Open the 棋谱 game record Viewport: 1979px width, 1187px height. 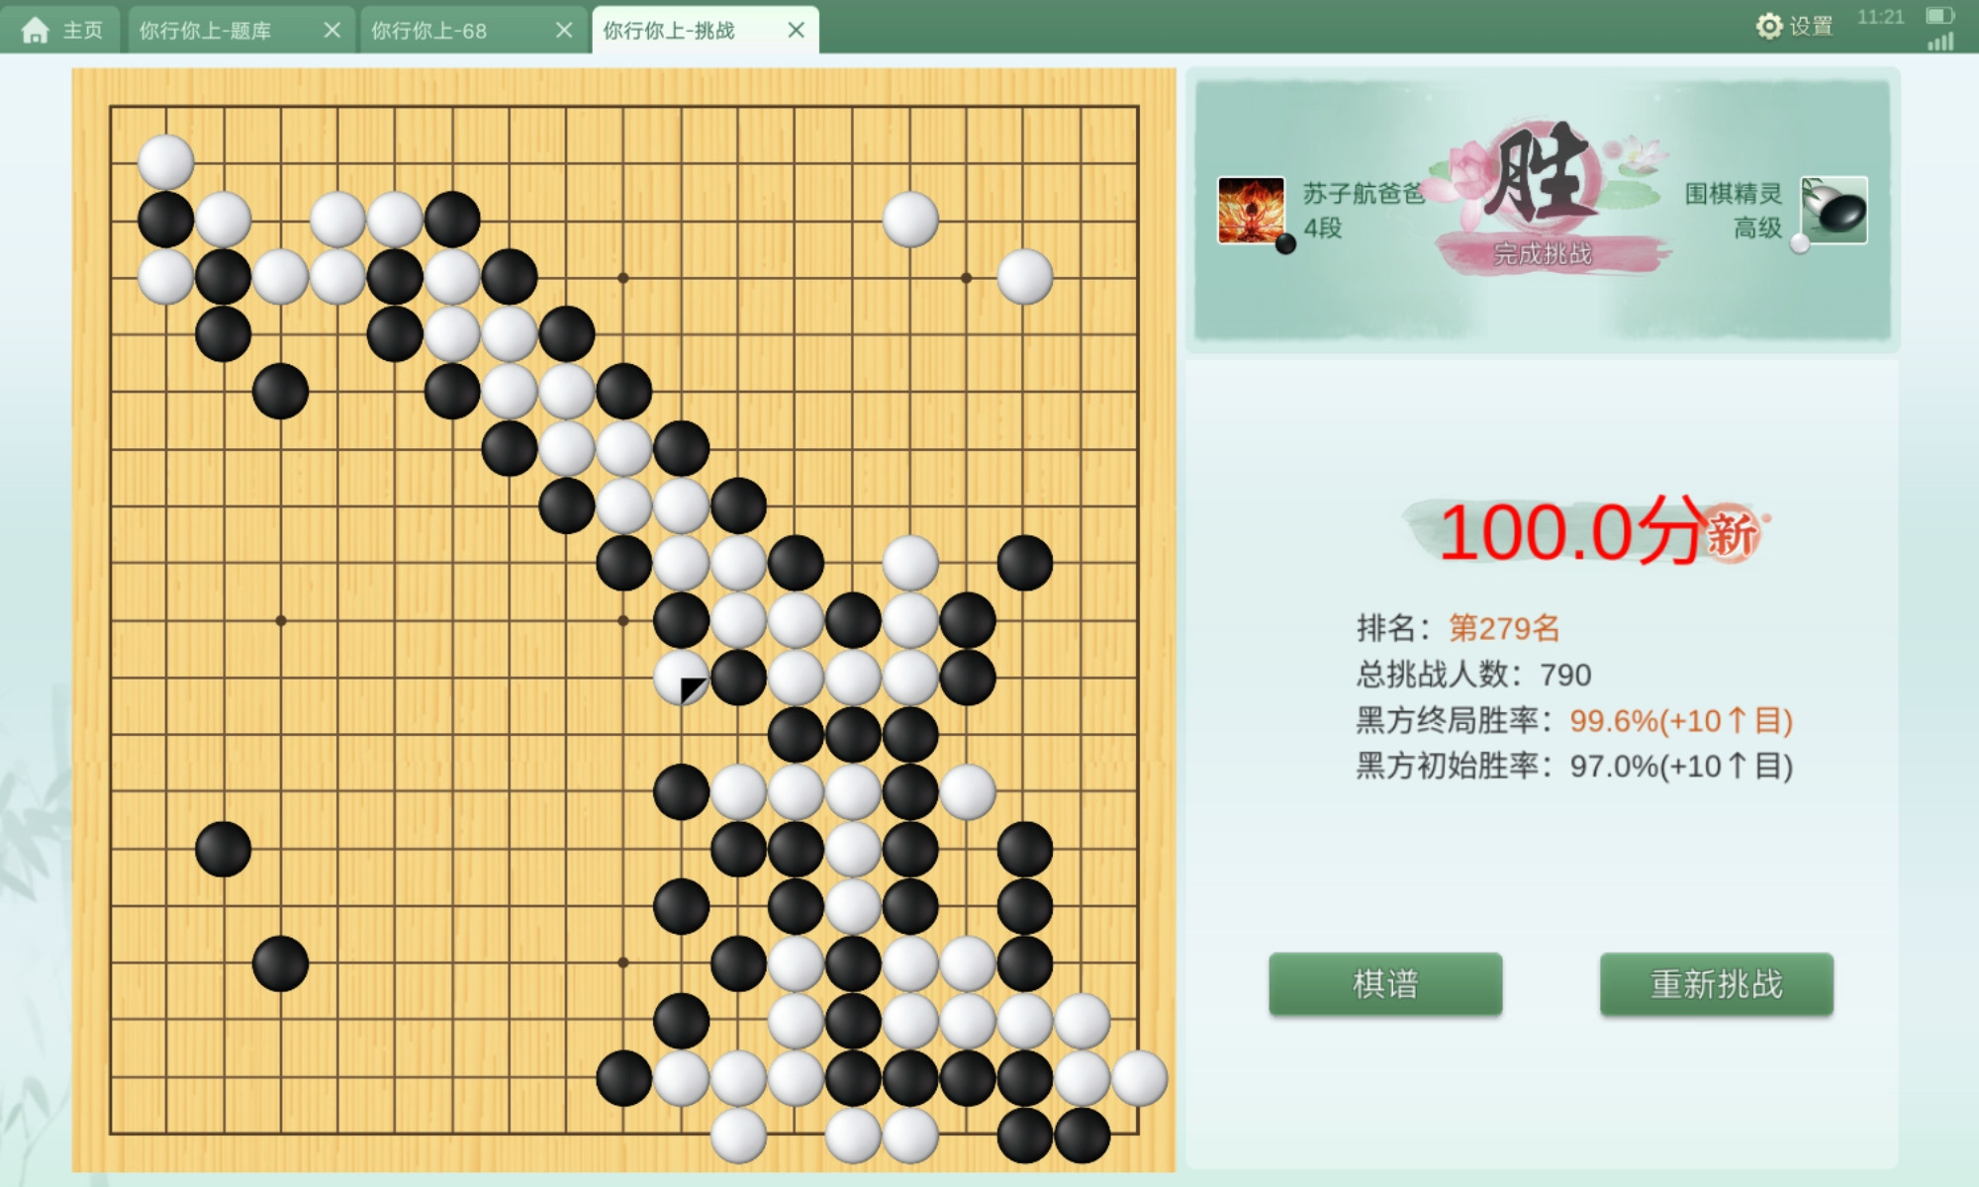click(1385, 984)
